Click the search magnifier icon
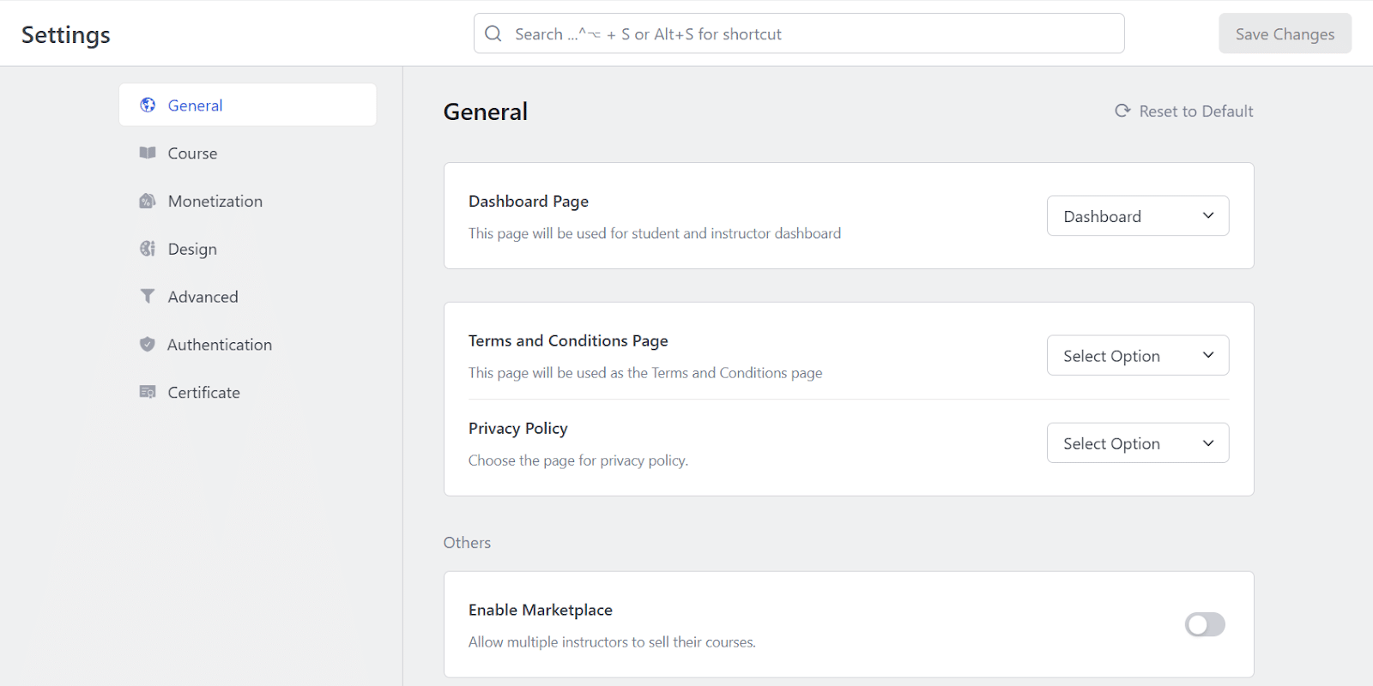Screen dimensions: 1373x686 (493, 33)
